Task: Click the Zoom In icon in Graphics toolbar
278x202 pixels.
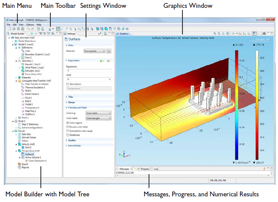Action: coord(215,34)
